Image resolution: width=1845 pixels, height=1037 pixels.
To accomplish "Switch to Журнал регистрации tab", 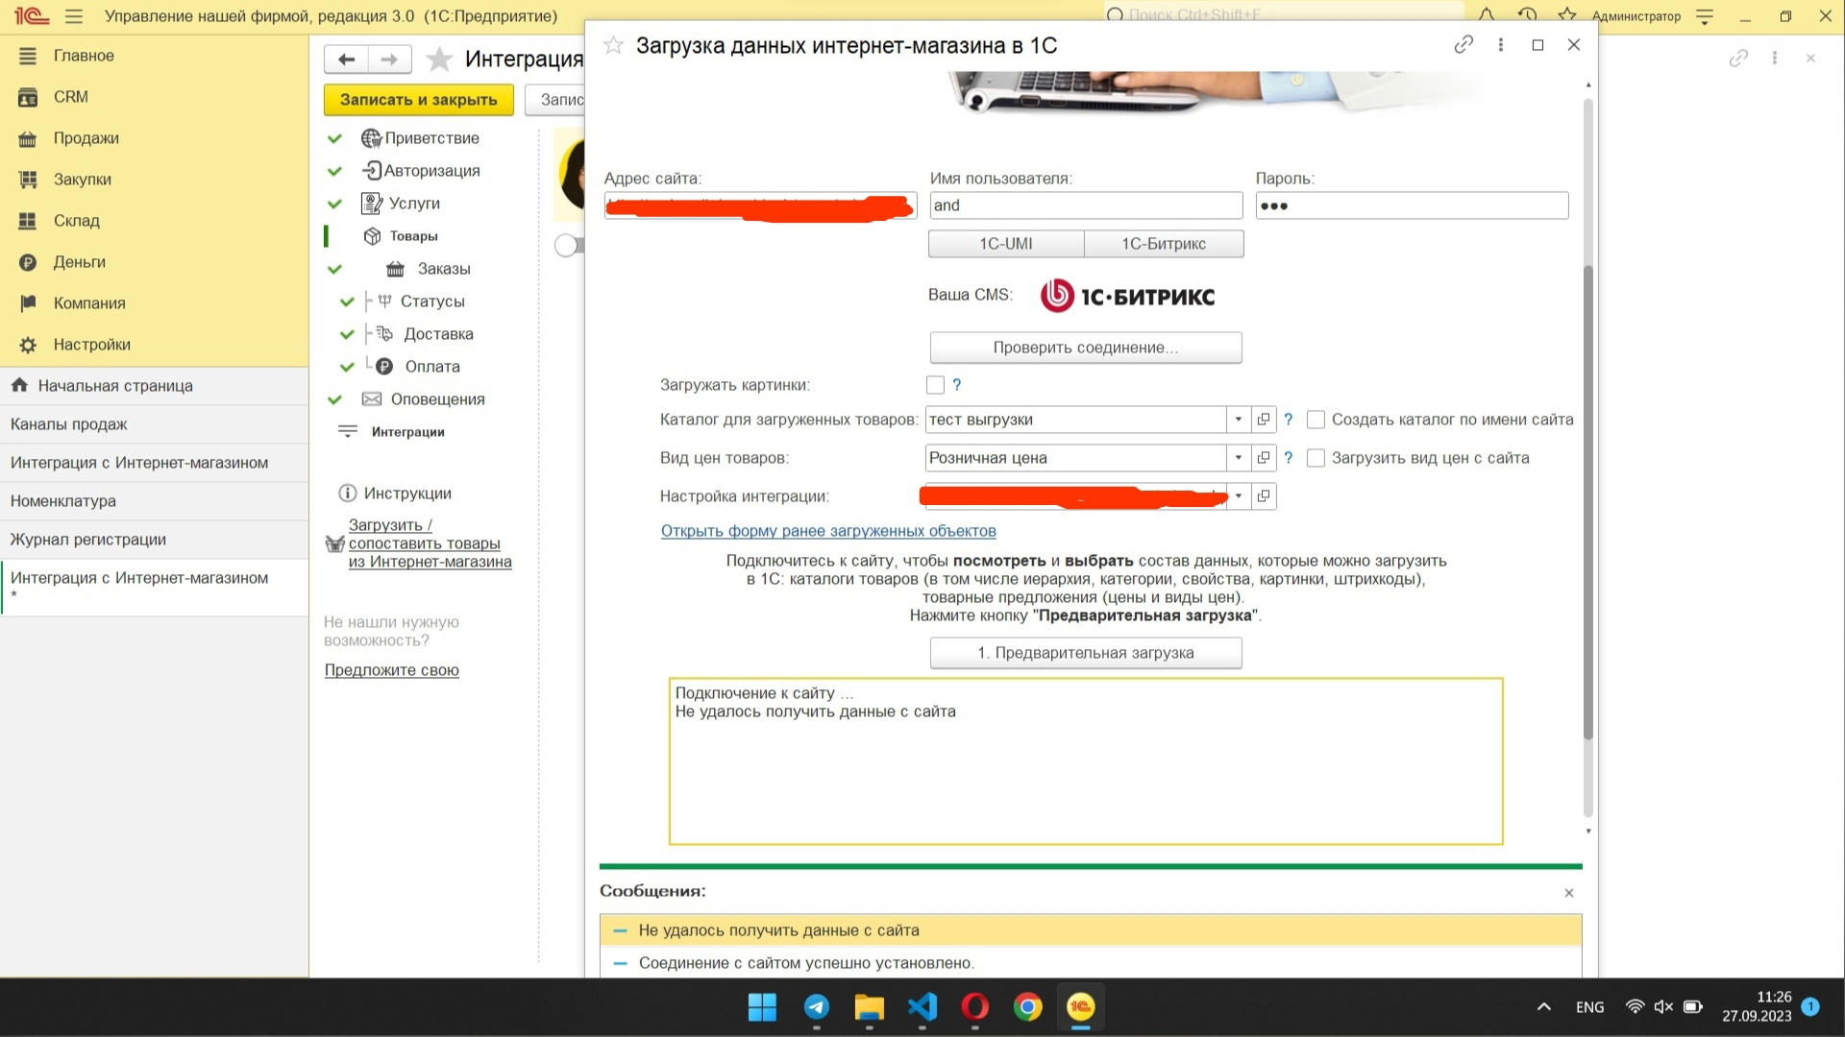I will tap(154, 540).
